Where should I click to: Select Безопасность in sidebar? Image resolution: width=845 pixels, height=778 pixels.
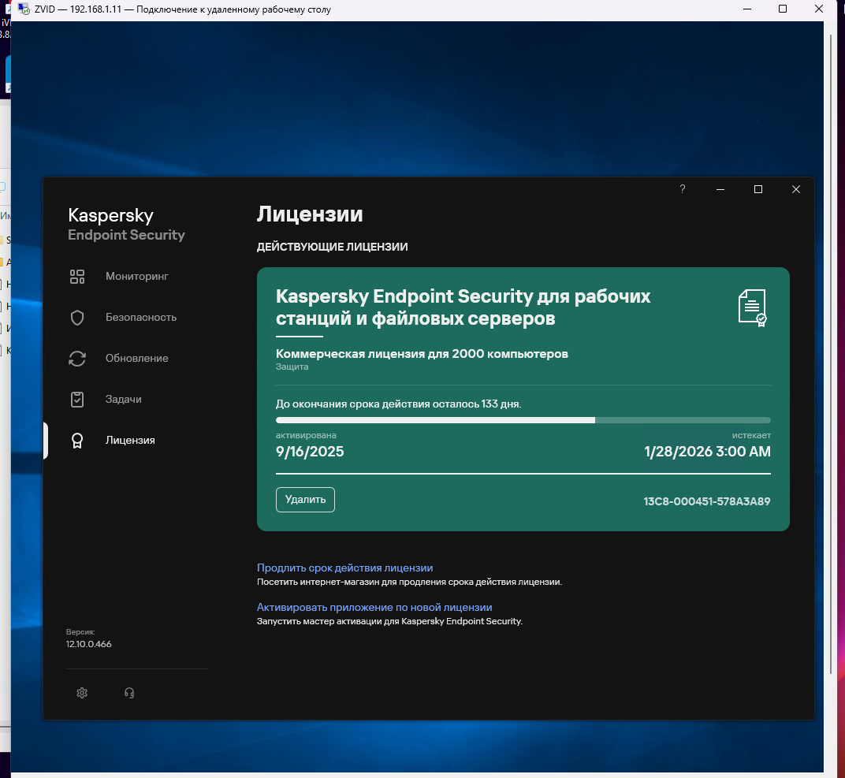point(141,318)
